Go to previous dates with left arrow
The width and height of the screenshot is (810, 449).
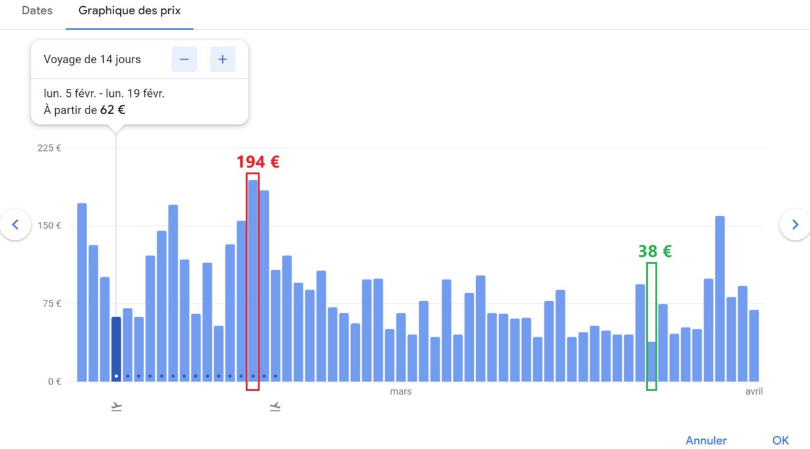coord(15,224)
